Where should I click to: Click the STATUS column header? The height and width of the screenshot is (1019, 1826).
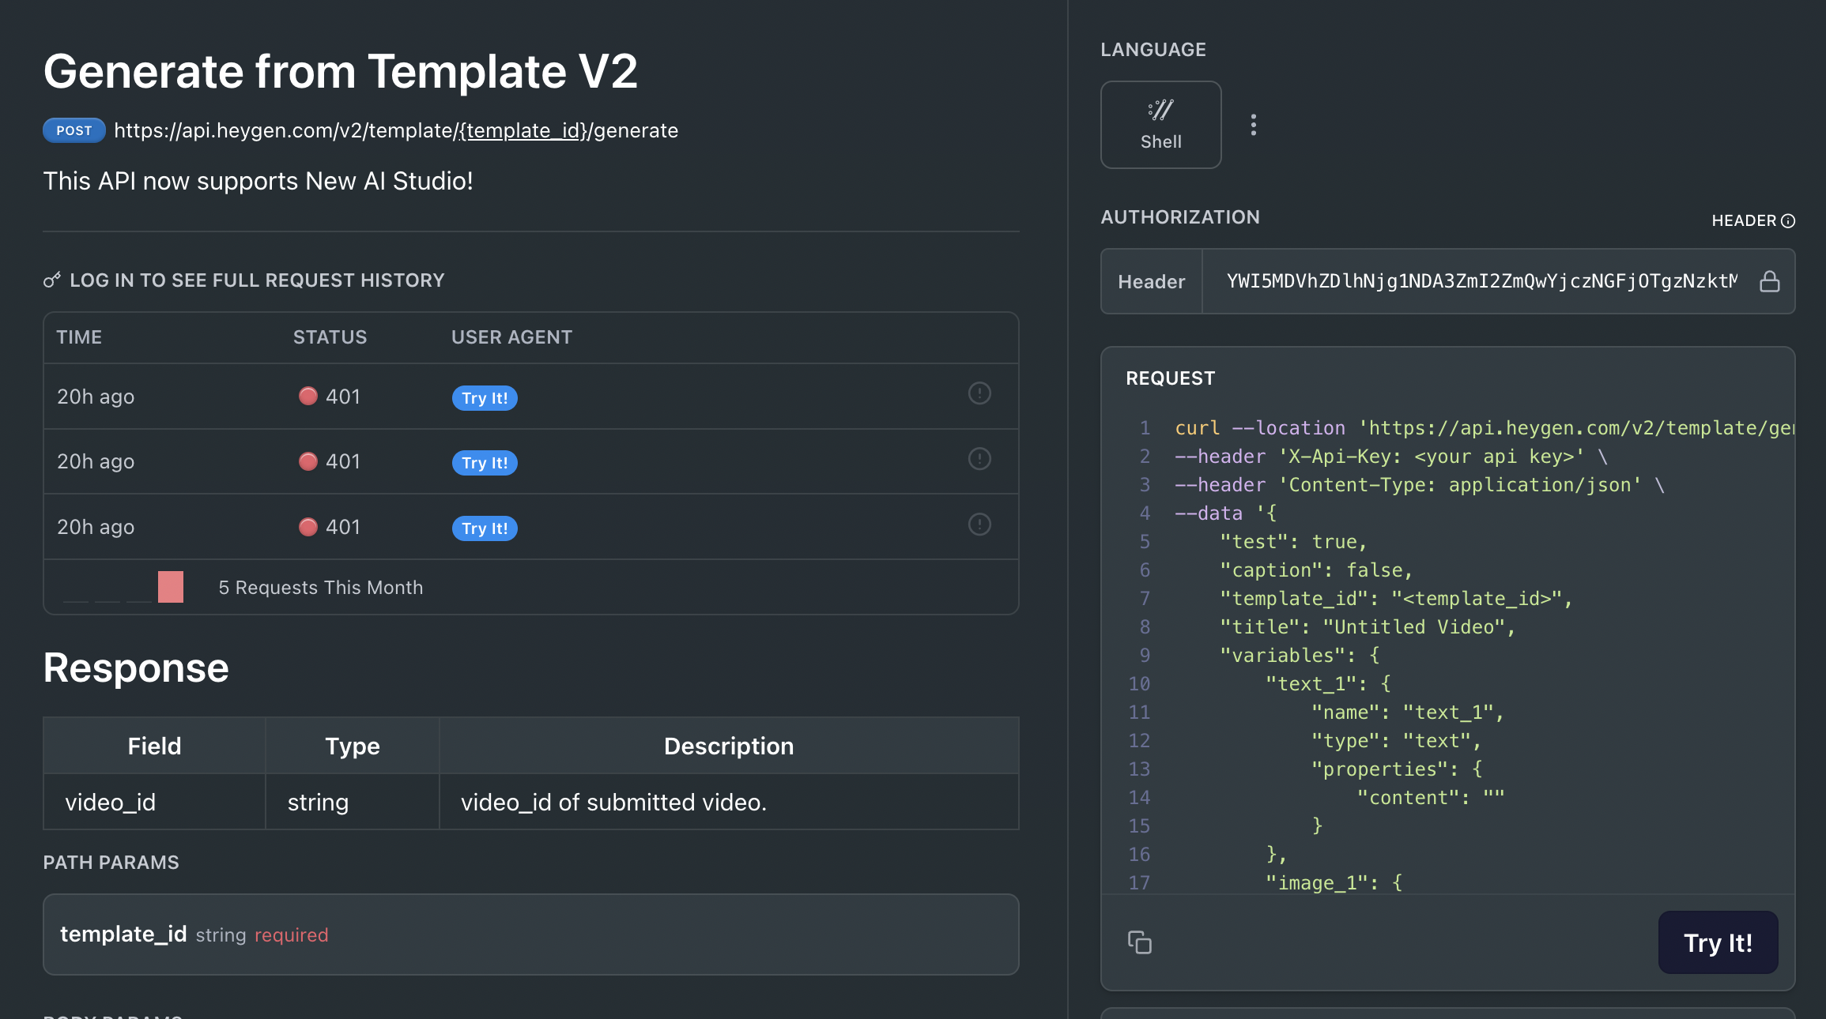[330, 337]
